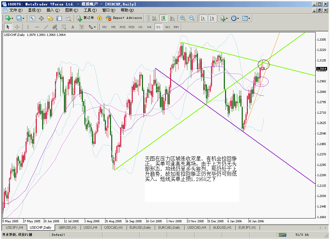Zoom out of the chart
Viewport: 330px width, 239px height.
tap(192, 18)
